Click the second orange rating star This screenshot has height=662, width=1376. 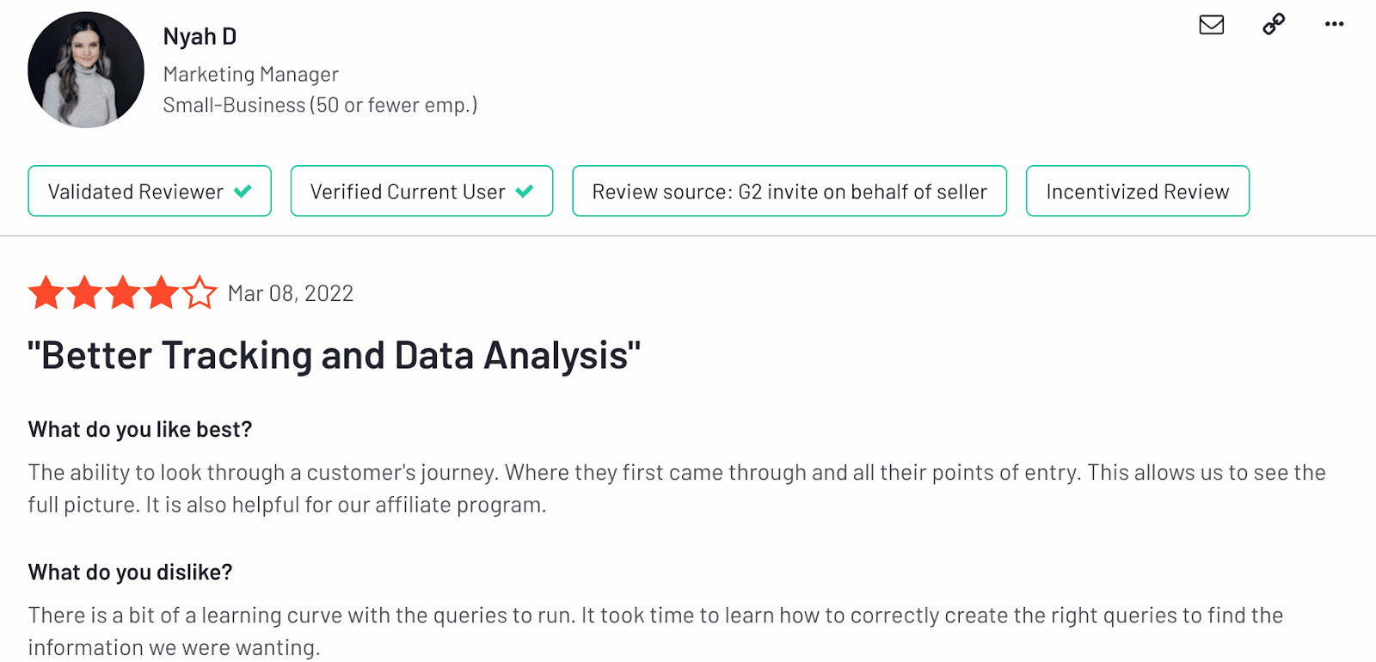point(85,292)
